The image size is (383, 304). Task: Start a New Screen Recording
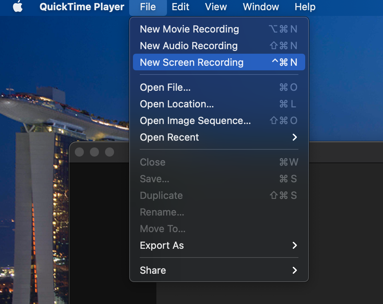pos(219,62)
